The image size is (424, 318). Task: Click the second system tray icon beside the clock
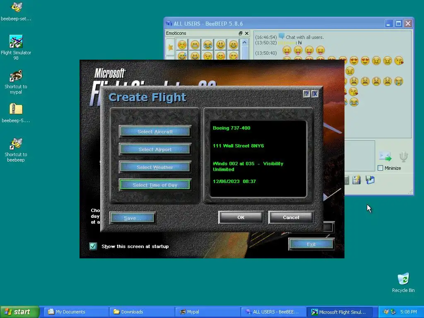coord(393,312)
